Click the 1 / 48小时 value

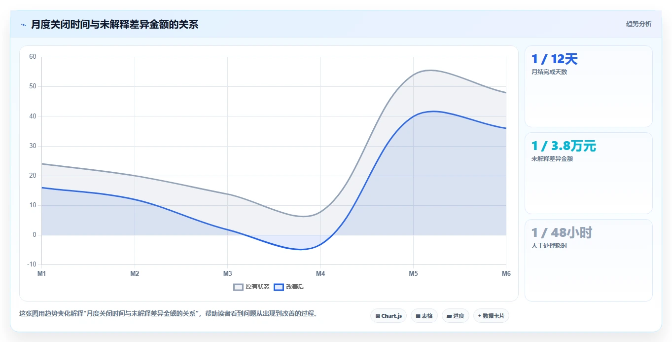point(562,233)
